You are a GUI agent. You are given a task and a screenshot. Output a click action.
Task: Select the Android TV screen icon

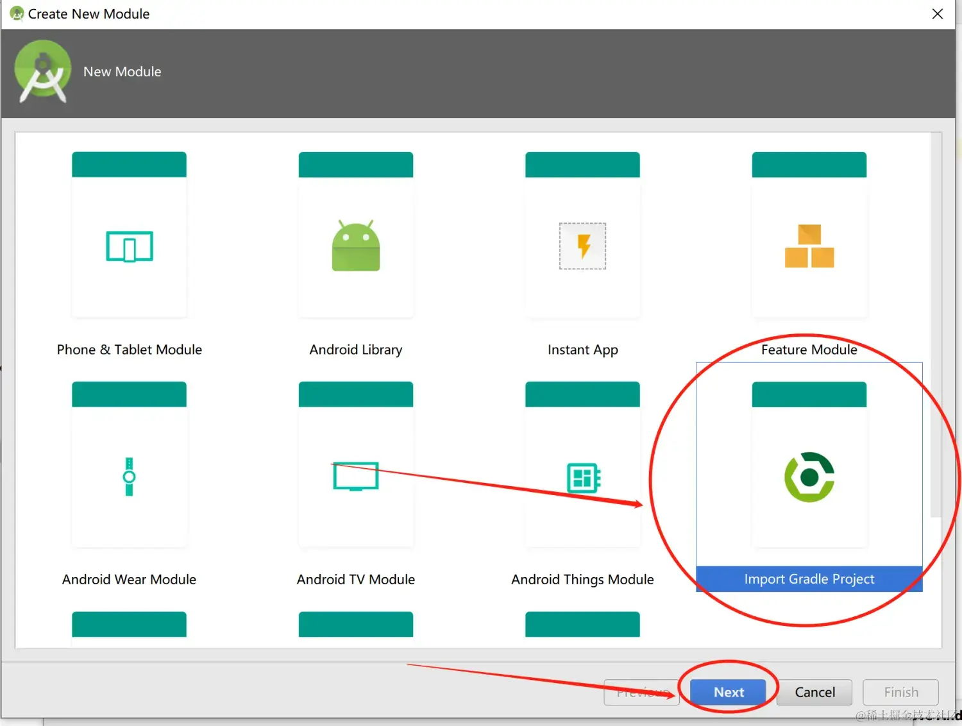click(356, 477)
